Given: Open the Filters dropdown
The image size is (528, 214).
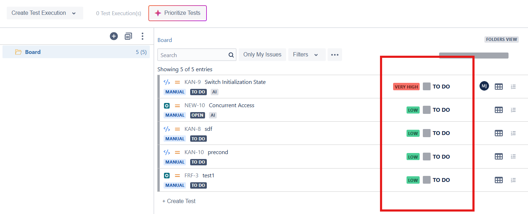Looking at the screenshot, I should click(307, 55).
